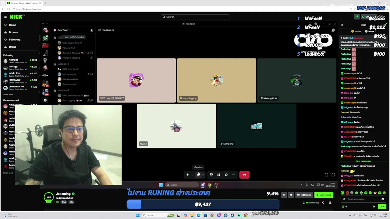Image resolution: width=390 pixels, height=219 pixels.
Task: Open the Following page
Action: pyautogui.click(x=15, y=40)
